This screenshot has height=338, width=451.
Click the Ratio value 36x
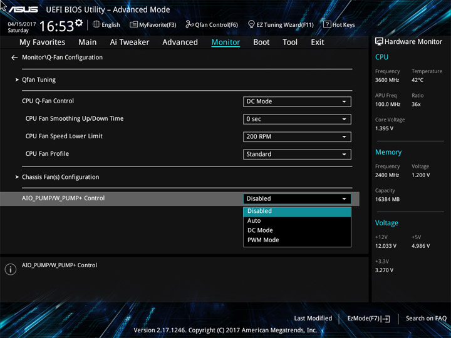coord(416,105)
